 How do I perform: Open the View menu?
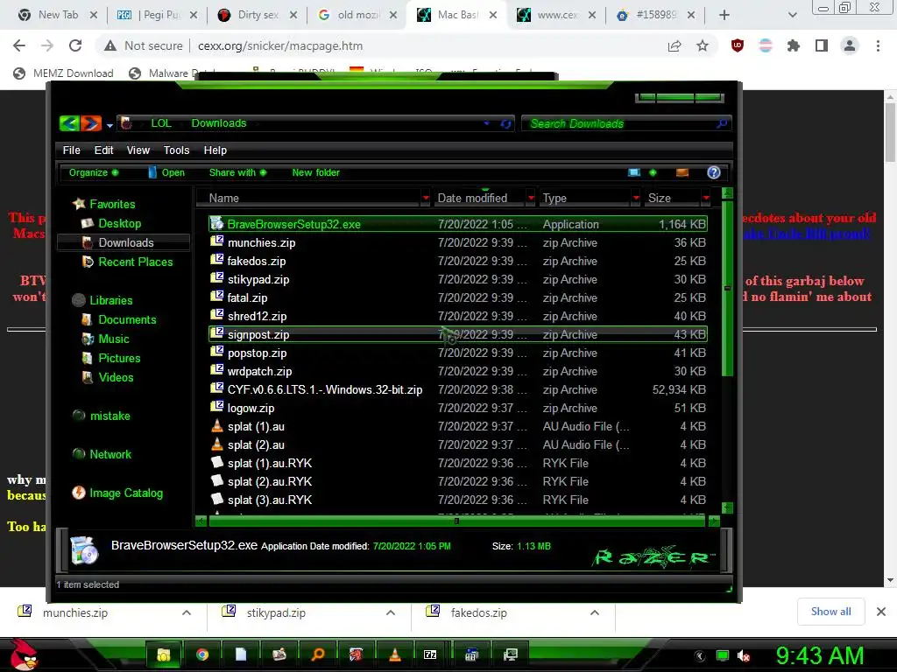[x=138, y=150]
